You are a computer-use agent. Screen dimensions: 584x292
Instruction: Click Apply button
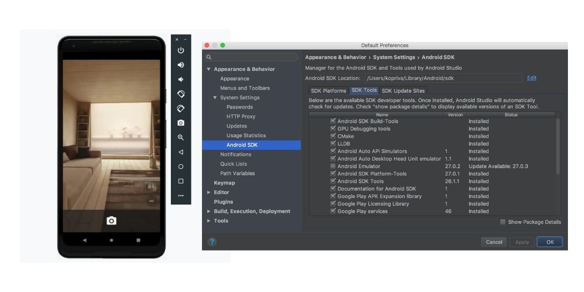(x=522, y=242)
